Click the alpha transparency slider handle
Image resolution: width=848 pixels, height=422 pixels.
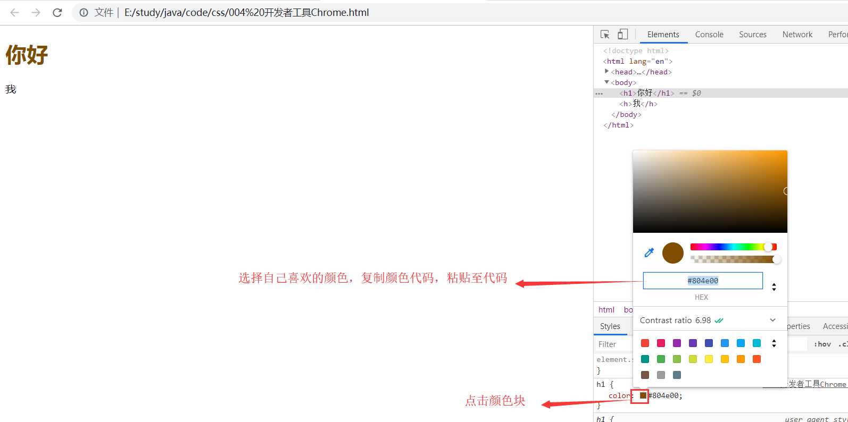click(777, 259)
